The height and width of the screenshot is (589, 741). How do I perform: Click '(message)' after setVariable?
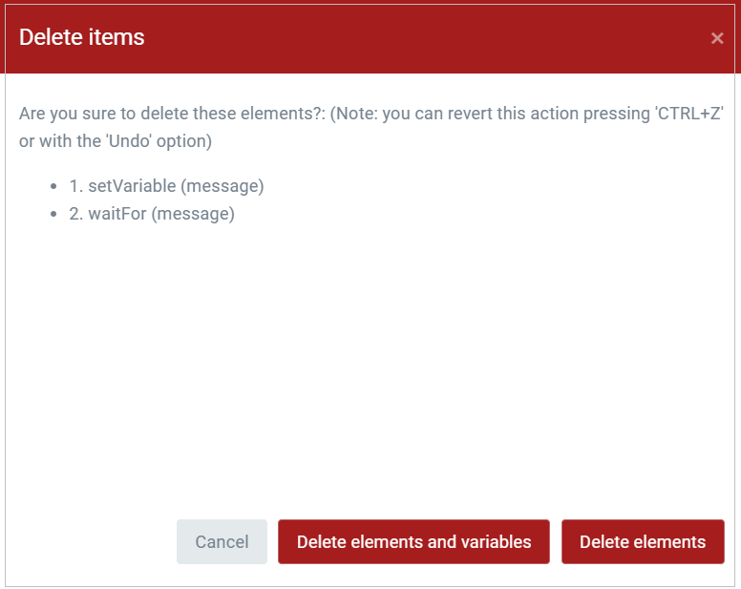pyautogui.click(x=222, y=186)
